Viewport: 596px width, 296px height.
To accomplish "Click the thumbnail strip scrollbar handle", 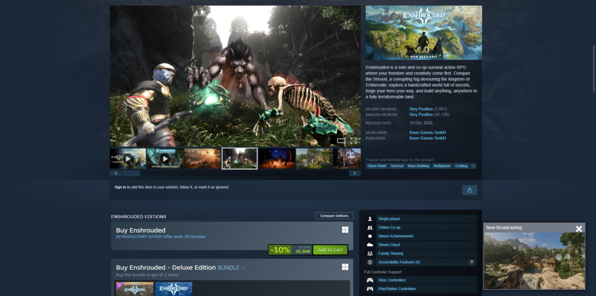I will click(x=131, y=173).
